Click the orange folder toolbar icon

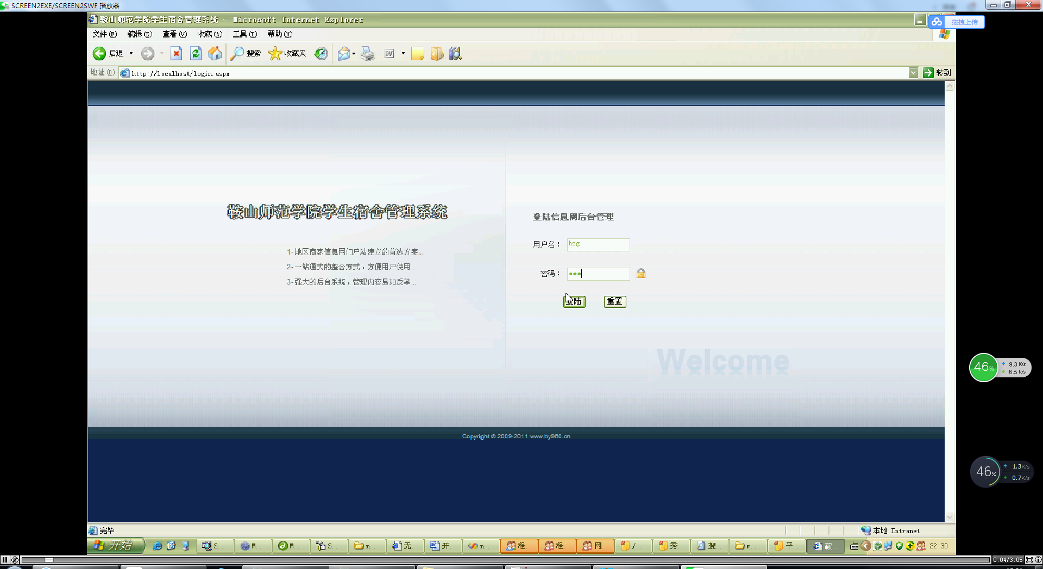point(437,53)
